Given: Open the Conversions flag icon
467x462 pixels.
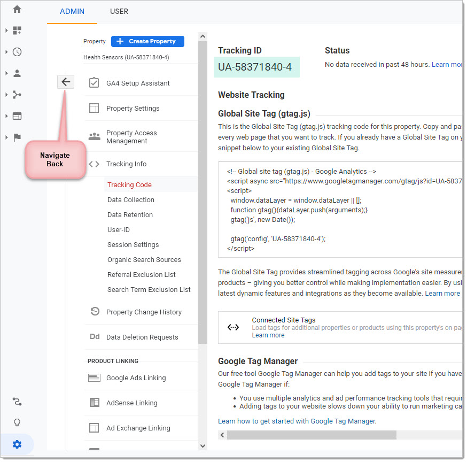Looking at the screenshot, I should point(17,137).
